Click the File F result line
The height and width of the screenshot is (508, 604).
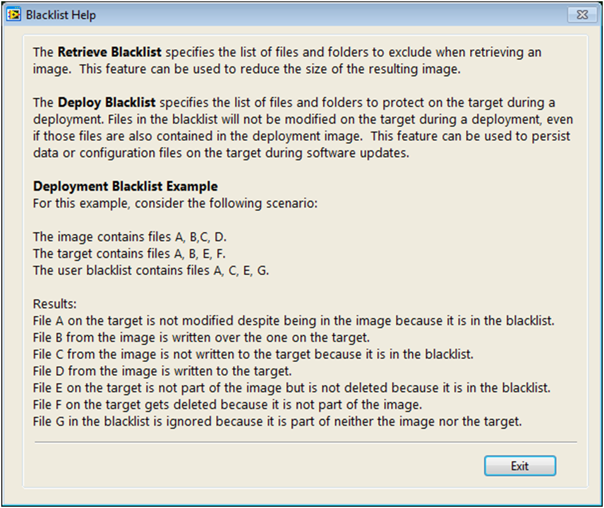click(x=227, y=404)
